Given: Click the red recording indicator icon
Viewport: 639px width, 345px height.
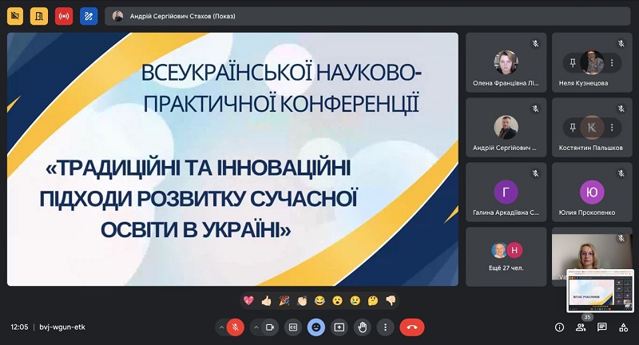Looking at the screenshot, I should 63,15.
